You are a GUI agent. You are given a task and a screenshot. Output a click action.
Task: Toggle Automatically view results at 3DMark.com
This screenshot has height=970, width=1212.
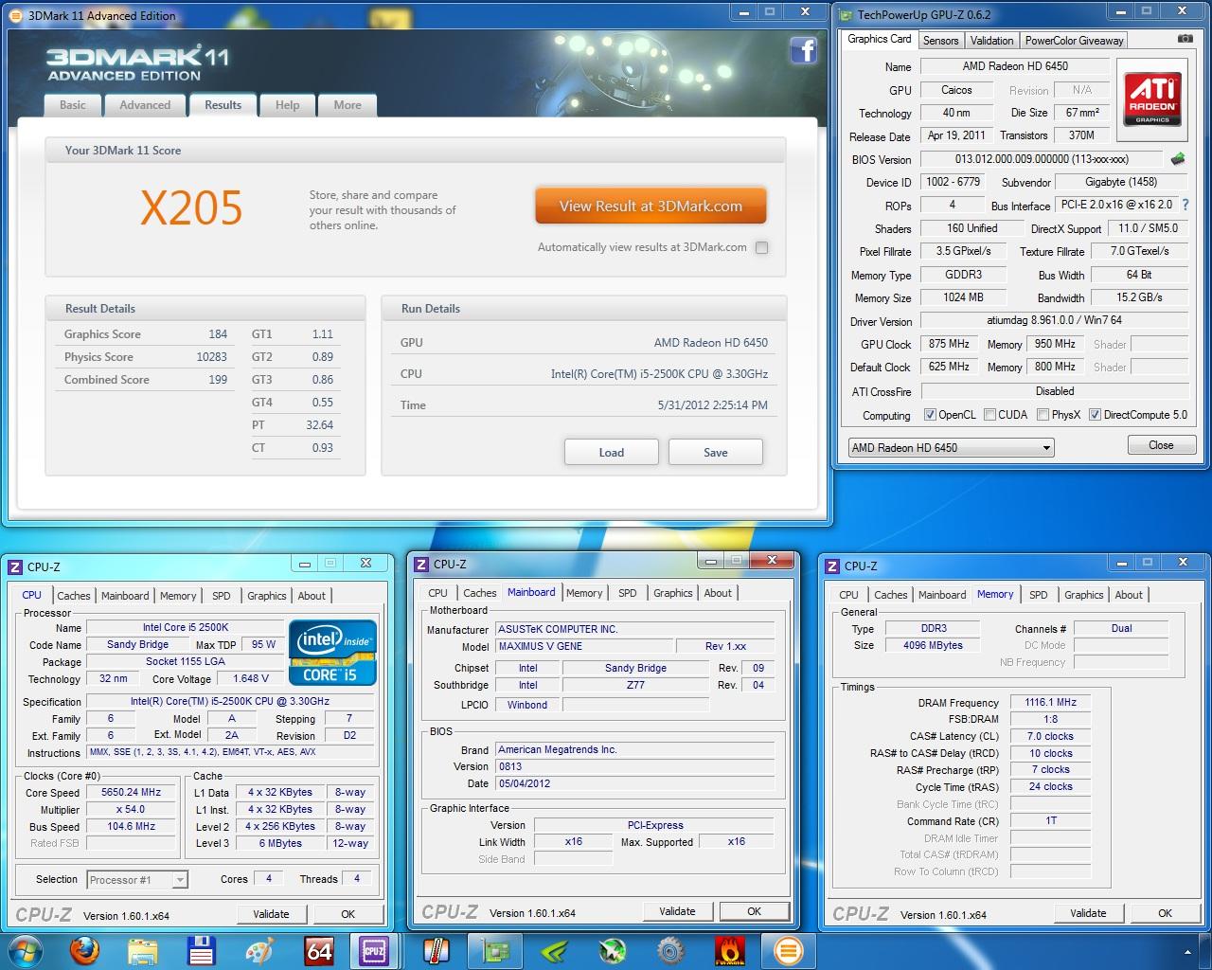[x=761, y=247]
